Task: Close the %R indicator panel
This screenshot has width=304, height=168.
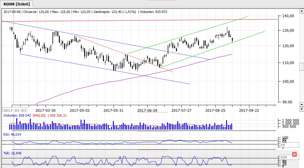Action: coord(294,154)
